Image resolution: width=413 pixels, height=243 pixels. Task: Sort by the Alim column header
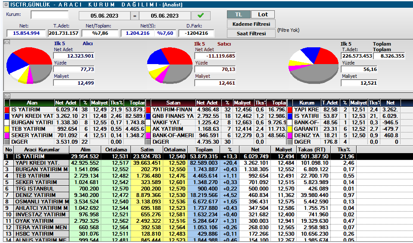point(85,150)
